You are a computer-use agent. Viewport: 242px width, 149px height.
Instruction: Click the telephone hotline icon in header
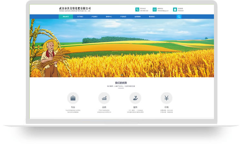tap(137, 10)
